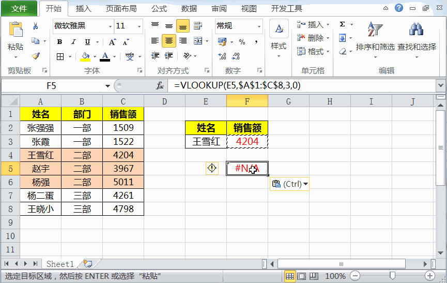
Task: Click the Copy icon
Action: [x=35, y=41]
